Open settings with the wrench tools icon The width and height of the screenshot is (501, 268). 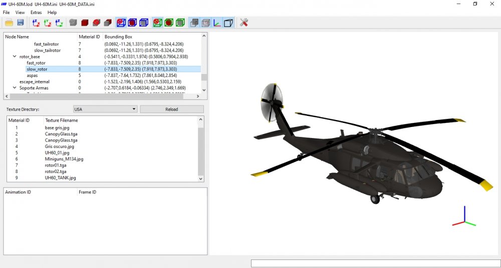[x=244, y=22]
